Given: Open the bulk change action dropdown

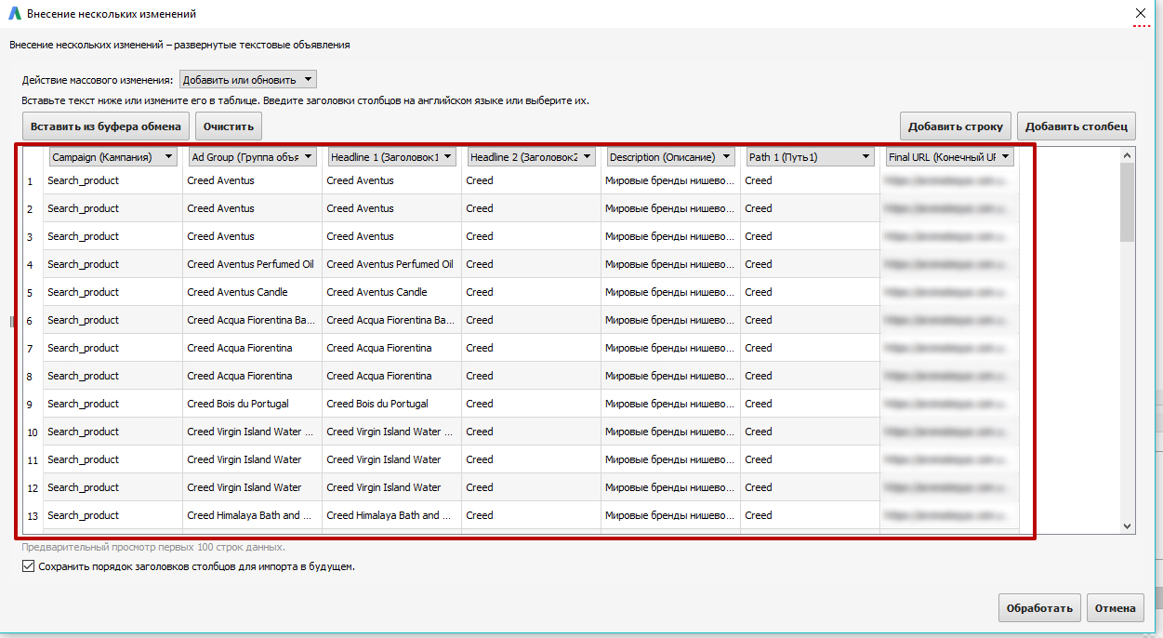Looking at the screenshot, I should [247, 80].
